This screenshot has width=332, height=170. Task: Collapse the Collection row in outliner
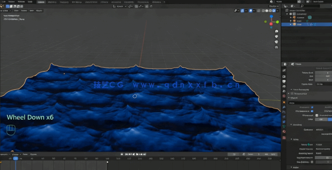(287, 14)
